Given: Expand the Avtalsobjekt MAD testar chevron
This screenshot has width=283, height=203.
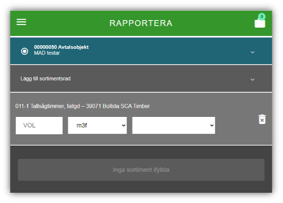Looking at the screenshot, I should tap(253, 52).
